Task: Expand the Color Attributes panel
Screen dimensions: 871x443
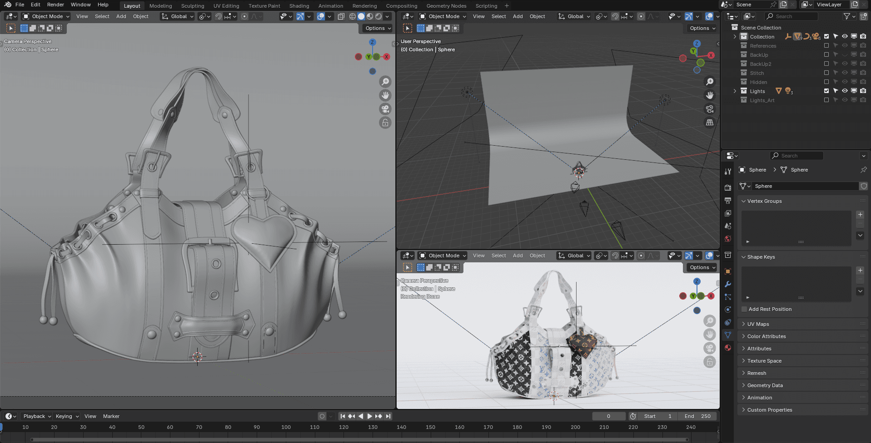Action: point(802,336)
